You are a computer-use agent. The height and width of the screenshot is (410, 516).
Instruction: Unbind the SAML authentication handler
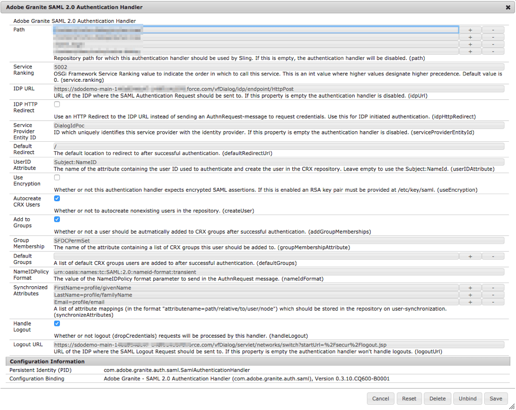(x=467, y=398)
